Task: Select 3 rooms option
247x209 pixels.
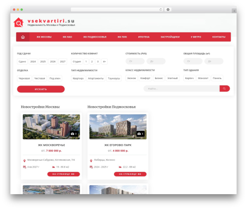Action: click(x=98, y=61)
